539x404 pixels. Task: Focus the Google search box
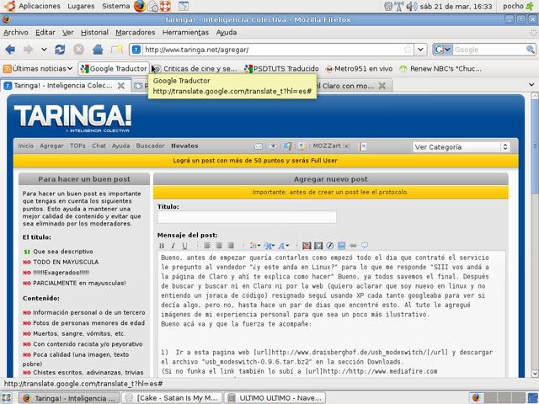coord(488,50)
